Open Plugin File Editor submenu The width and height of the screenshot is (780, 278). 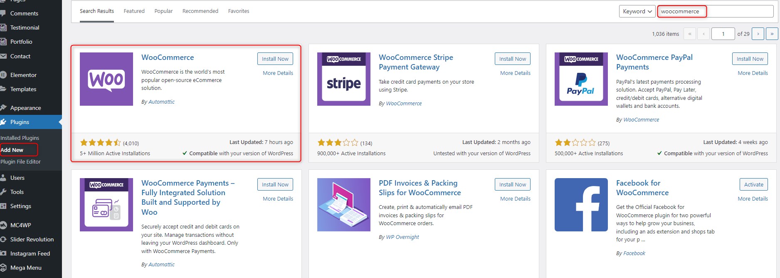20,161
